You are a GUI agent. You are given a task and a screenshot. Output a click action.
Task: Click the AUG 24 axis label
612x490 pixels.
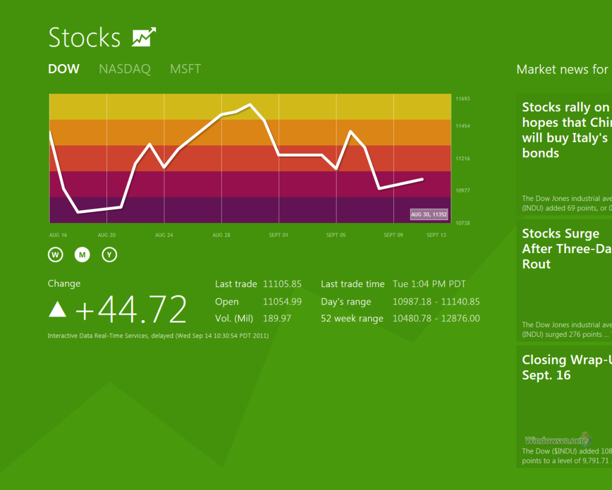click(164, 235)
